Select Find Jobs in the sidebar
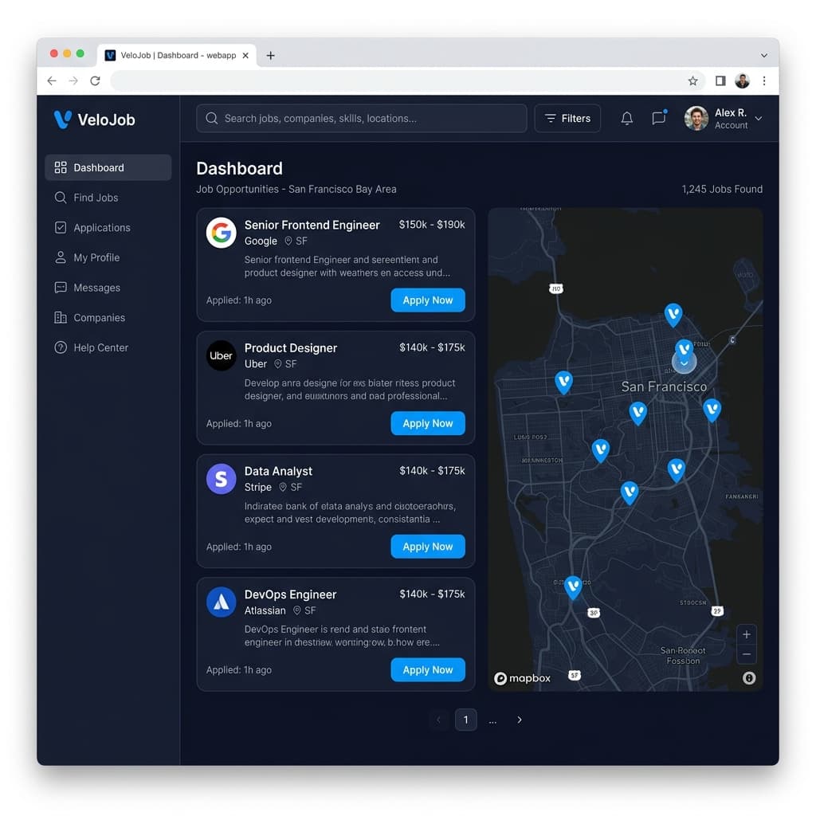Viewport: 816px width, 816px height. 61,198
